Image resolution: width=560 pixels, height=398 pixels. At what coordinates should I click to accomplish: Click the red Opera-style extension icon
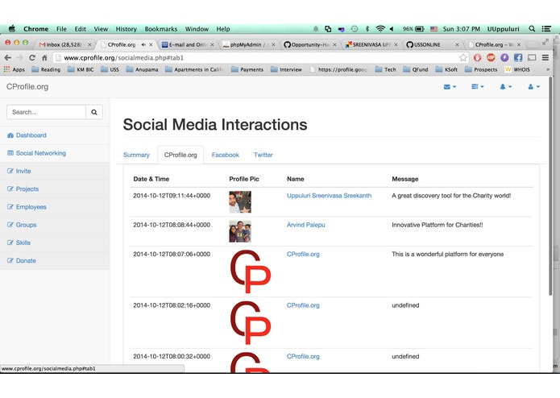[477, 57]
